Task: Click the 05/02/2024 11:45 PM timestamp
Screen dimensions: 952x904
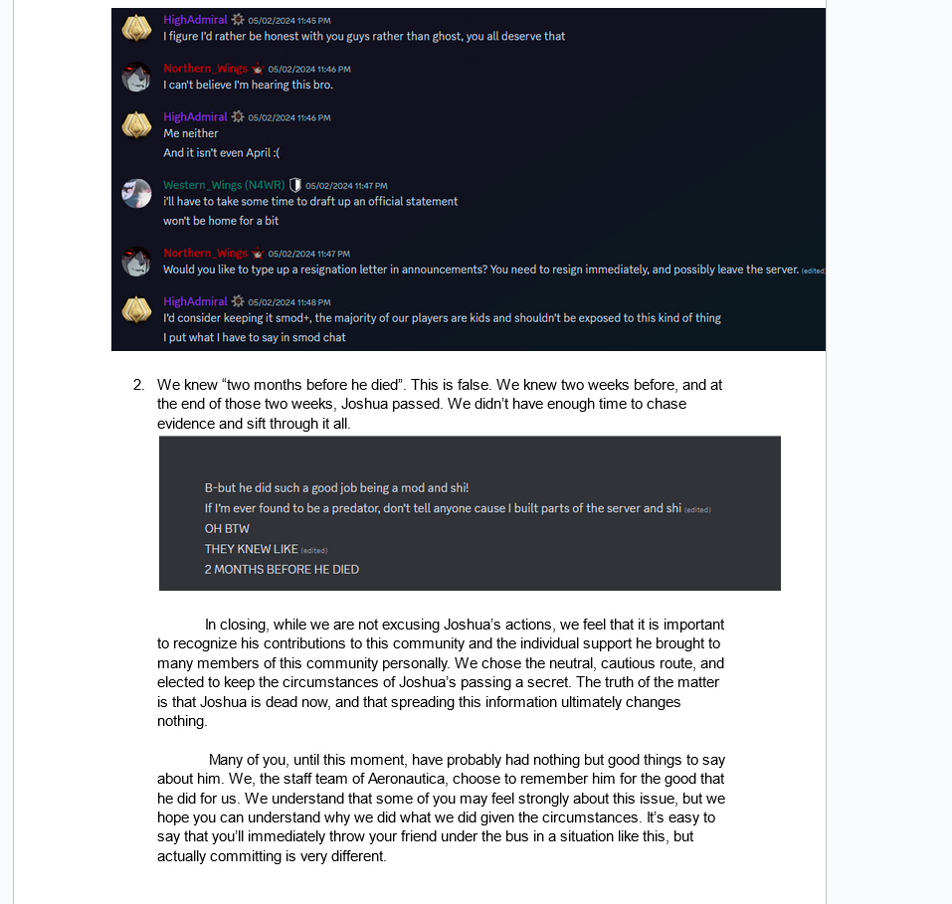Action: point(289,21)
